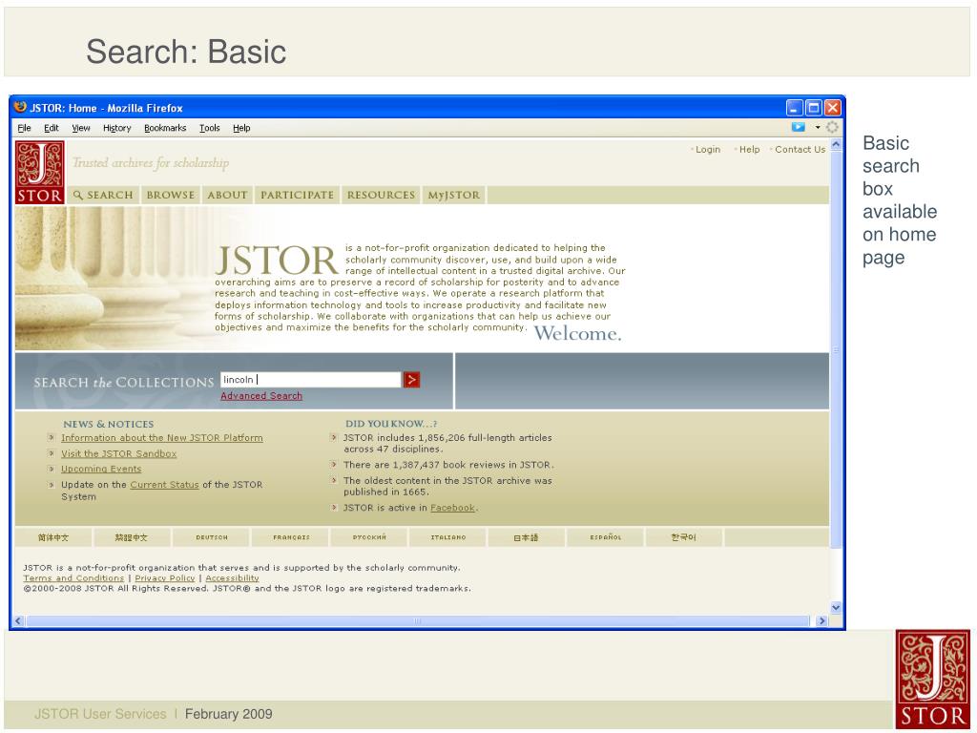Click the Help link near Contact Us
977x733 pixels.
(x=750, y=150)
